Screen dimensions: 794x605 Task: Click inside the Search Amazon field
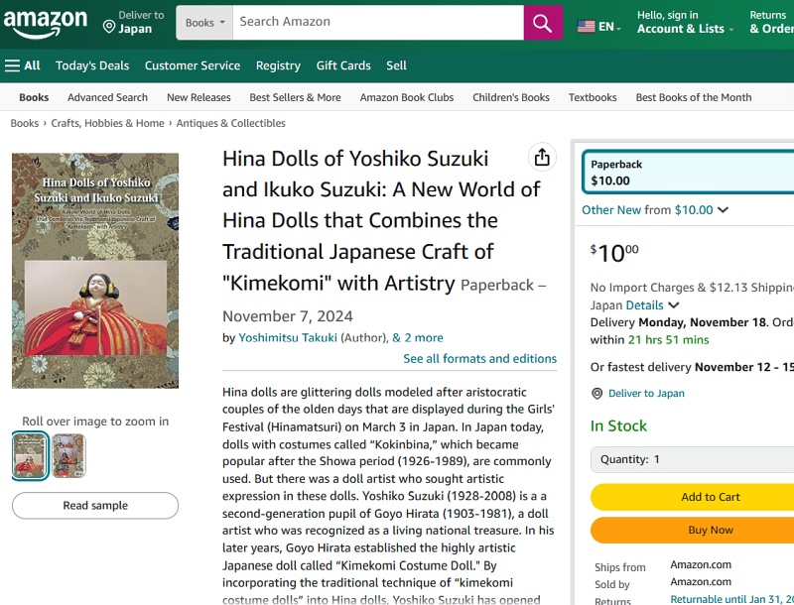coord(377,22)
